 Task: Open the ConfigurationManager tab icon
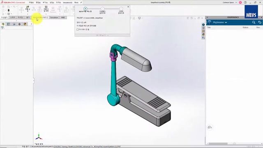click(x=14, y=24)
